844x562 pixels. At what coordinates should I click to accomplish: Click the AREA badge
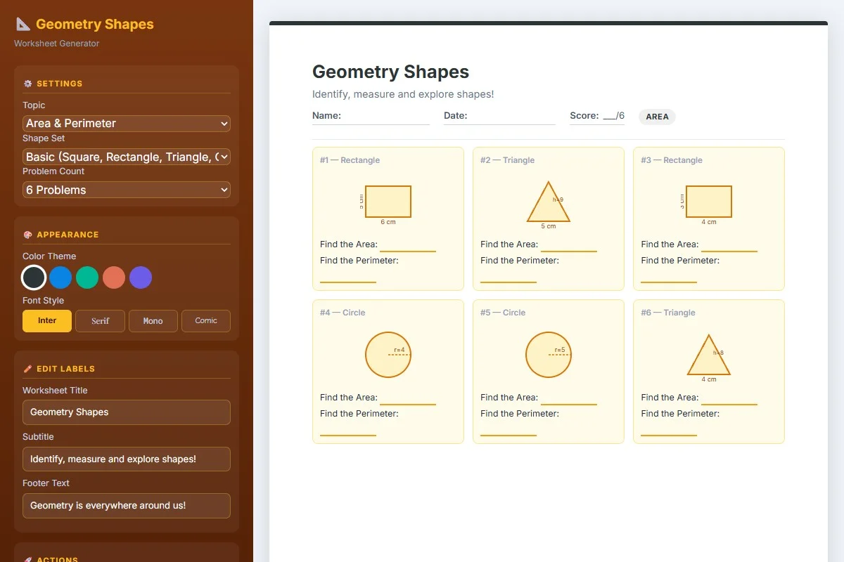[x=657, y=117]
